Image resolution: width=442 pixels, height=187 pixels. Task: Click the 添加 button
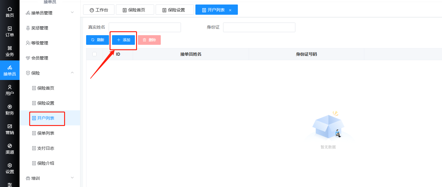(123, 40)
